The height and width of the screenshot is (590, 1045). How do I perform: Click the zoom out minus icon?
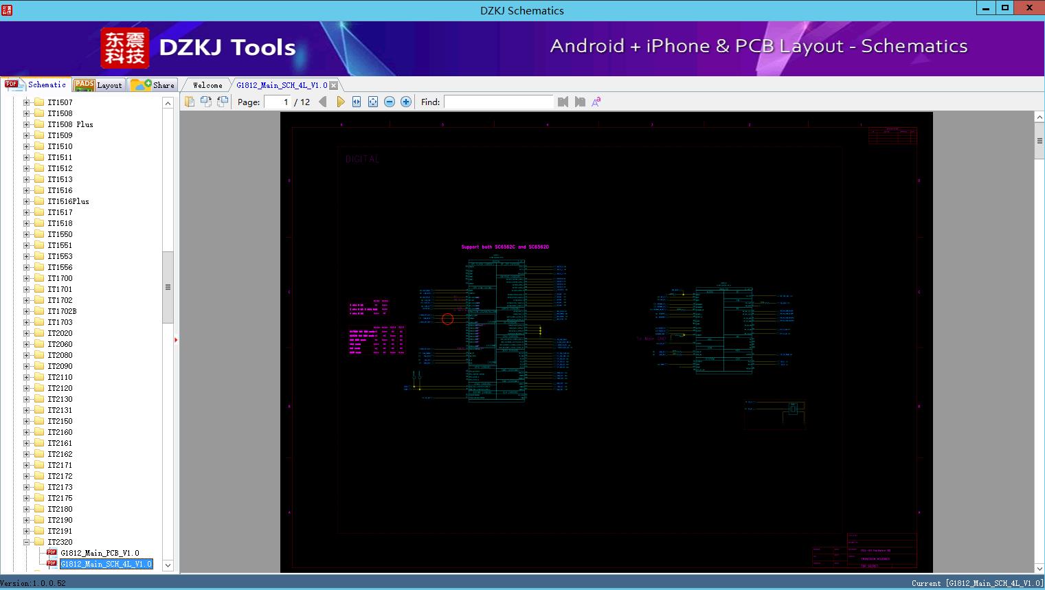(x=390, y=102)
